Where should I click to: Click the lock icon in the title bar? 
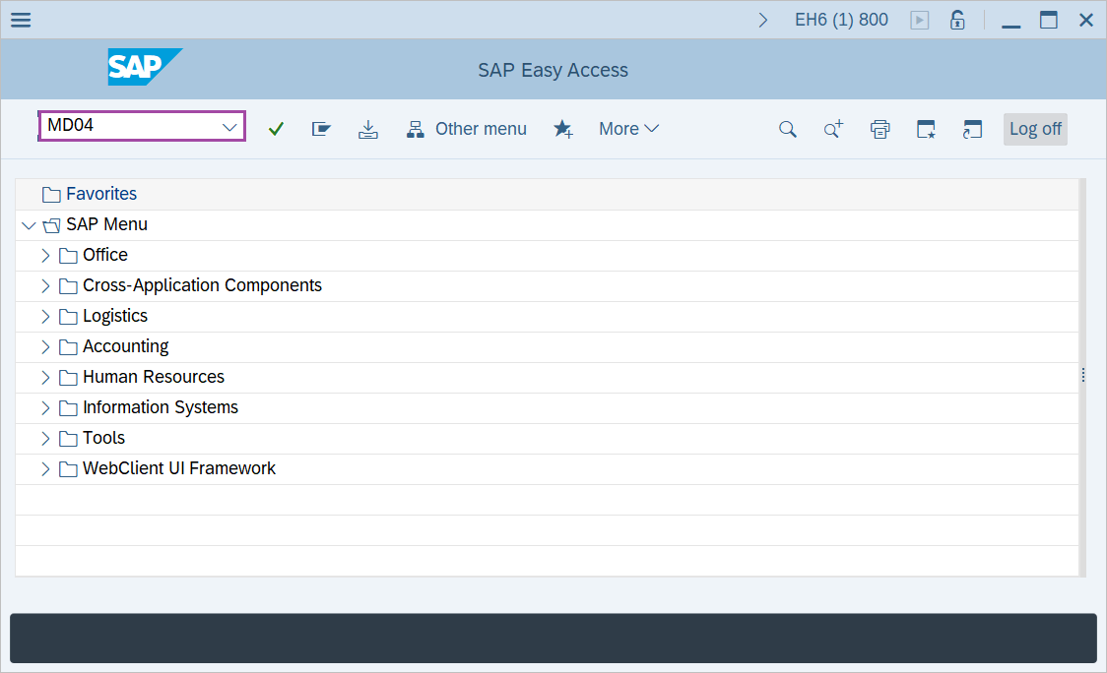(956, 19)
